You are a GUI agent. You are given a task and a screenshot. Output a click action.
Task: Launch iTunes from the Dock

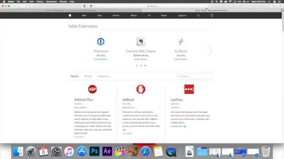pyautogui.click(x=69, y=151)
